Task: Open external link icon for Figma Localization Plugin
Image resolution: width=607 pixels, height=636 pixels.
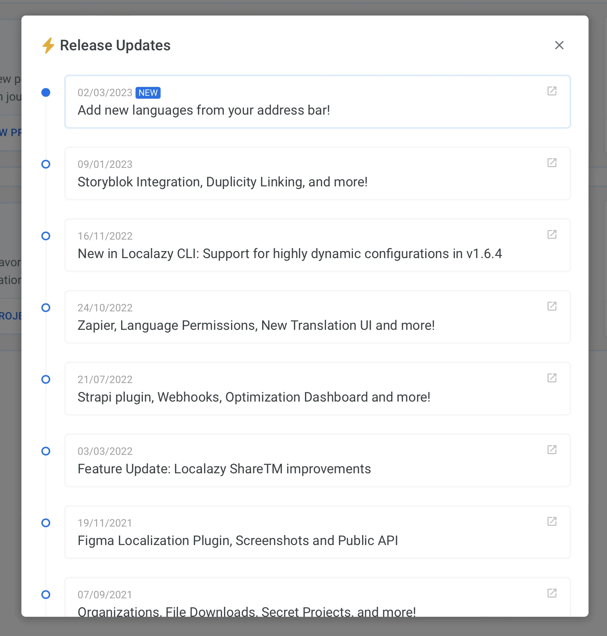Action: [x=552, y=521]
